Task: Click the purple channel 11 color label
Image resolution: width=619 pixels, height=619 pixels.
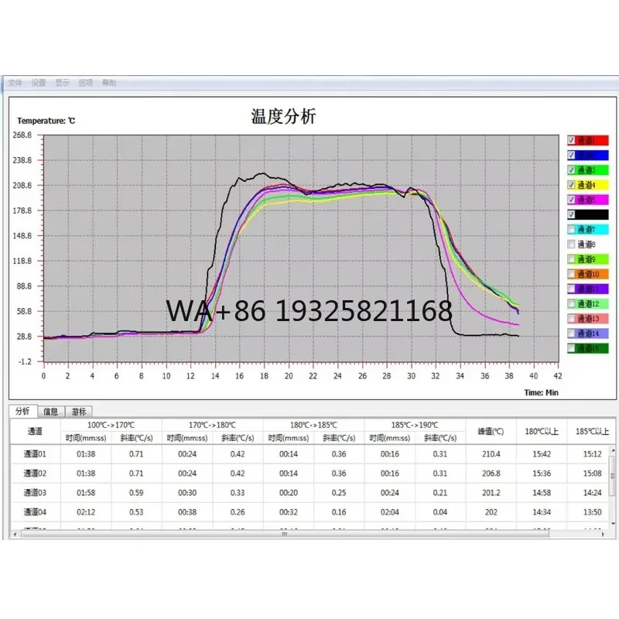Action: click(592, 289)
